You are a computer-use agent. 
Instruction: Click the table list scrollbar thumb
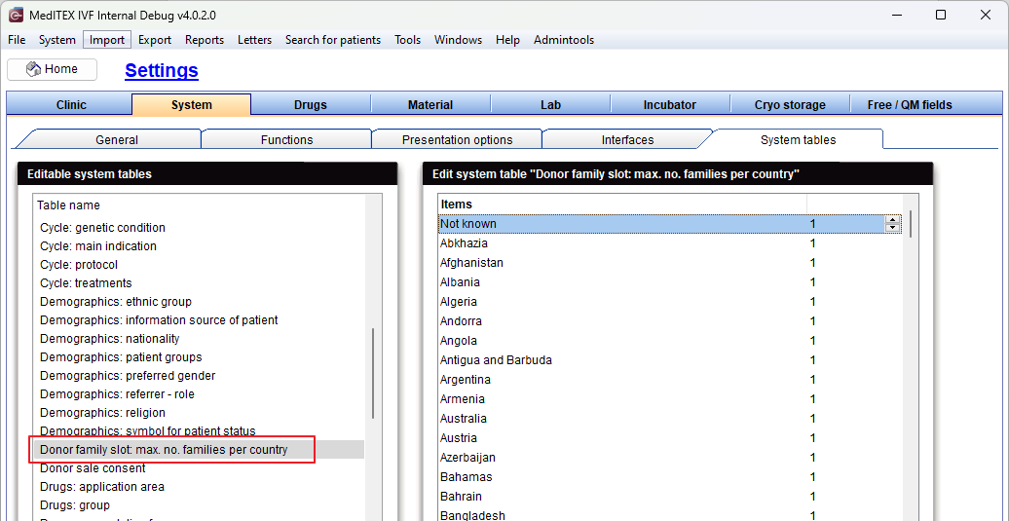click(x=373, y=374)
